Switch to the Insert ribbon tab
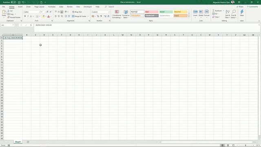 point(20,7)
